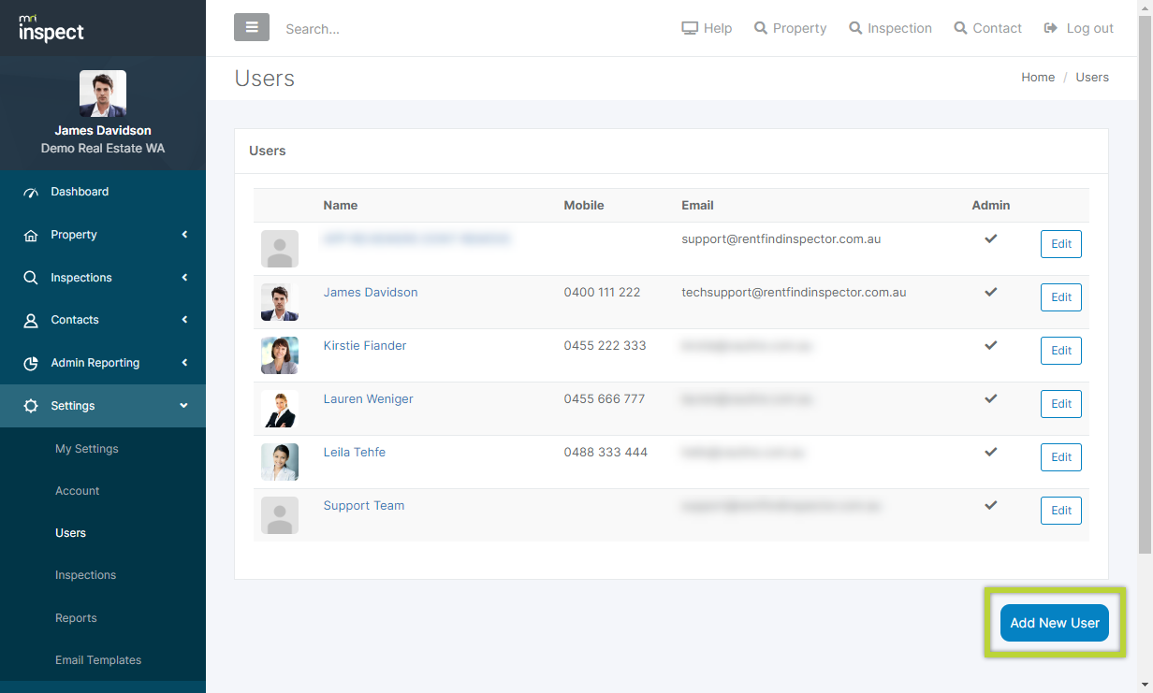Open Kirstie Fiander name link
1153x693 pixels.
(365, 346)
